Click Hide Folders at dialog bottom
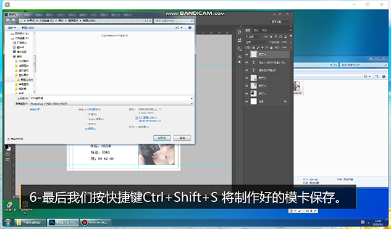Screen dimensions: 391x229 (15, 139)
